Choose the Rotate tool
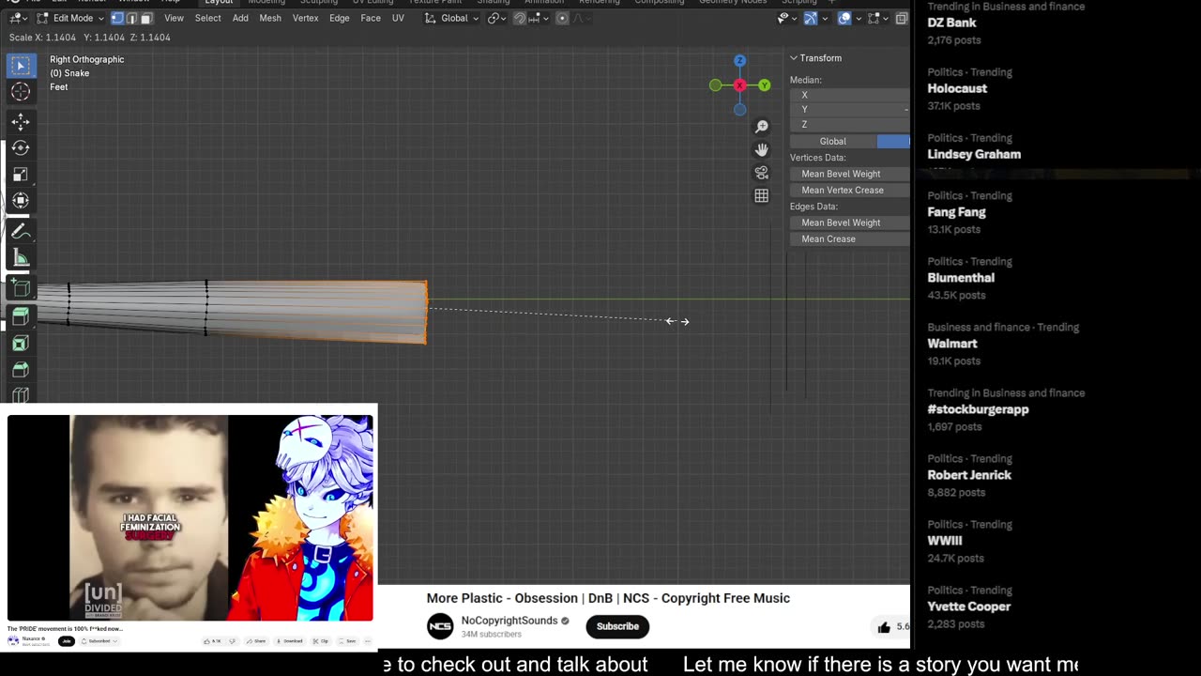Viewport: 1201px width, 676px height. point(21,147)
